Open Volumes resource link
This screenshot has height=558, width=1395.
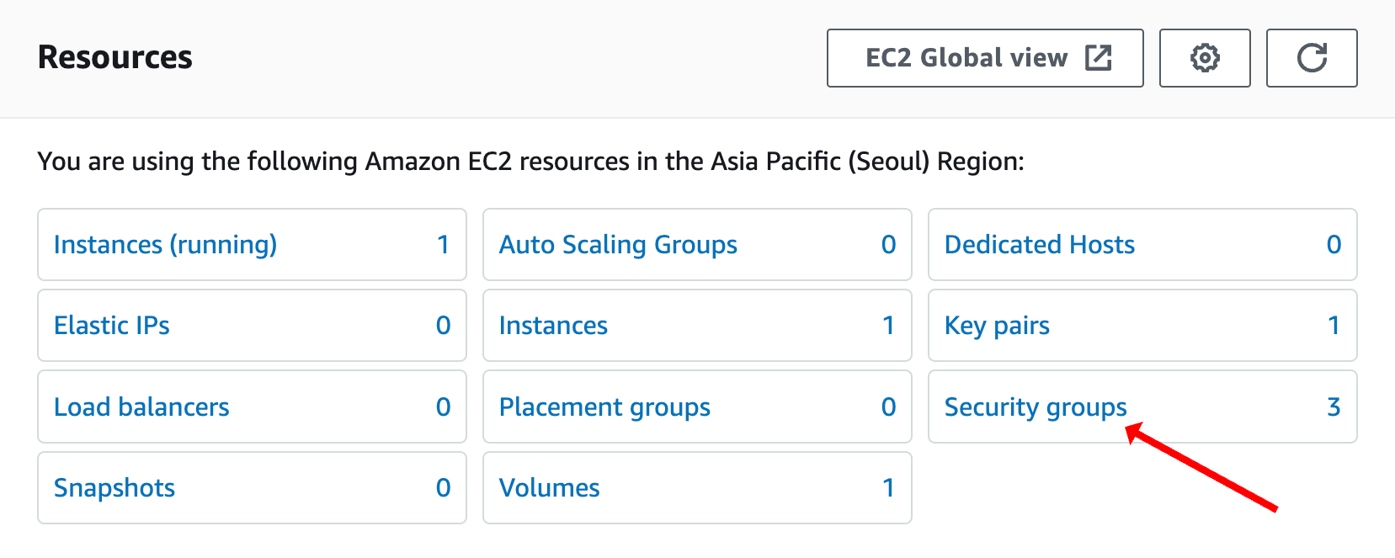[x=549, y=488]
